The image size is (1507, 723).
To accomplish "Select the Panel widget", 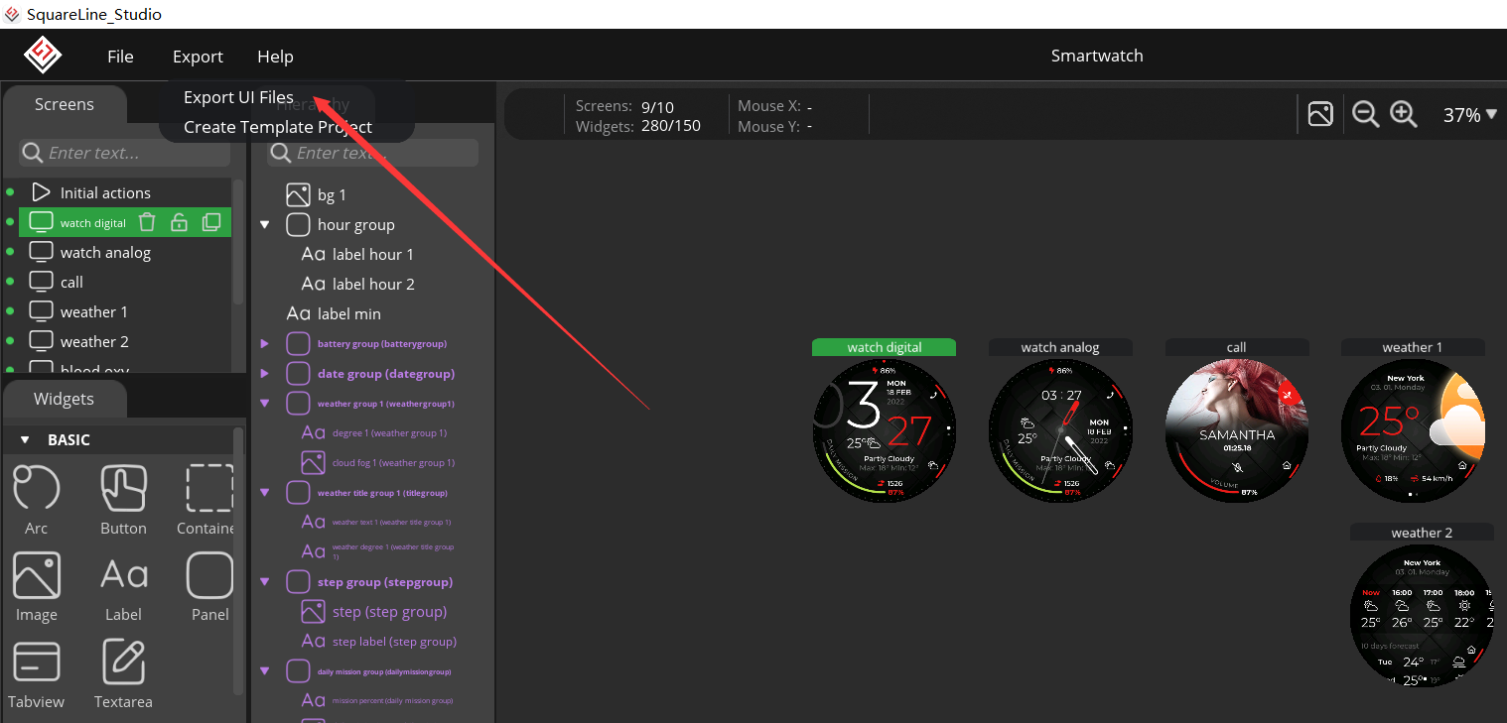I will [x=209, y=587].
